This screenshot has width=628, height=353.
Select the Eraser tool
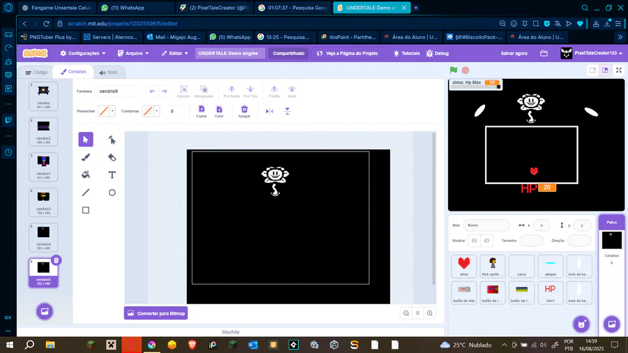point(112,157)
